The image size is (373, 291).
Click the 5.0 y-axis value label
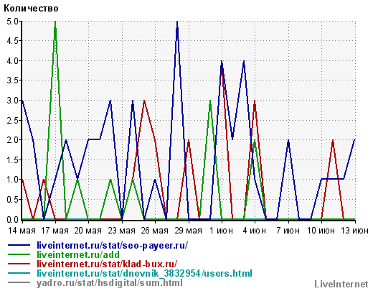coord(12,22)
